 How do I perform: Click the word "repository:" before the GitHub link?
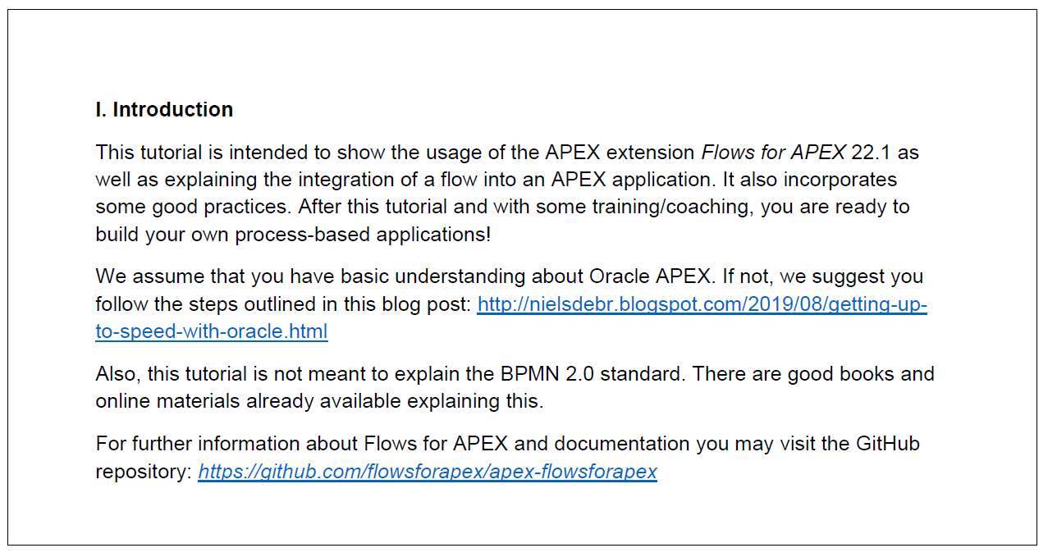143,473
